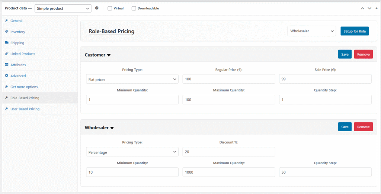Screen dimensions: 381x194
Task: Click the Role-Based Pricing heading text
Action: point(112,31)
